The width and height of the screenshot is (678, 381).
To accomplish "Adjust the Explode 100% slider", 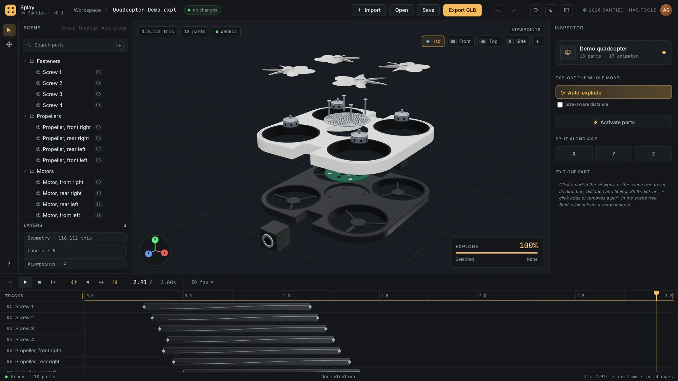I will click(496, 253).
